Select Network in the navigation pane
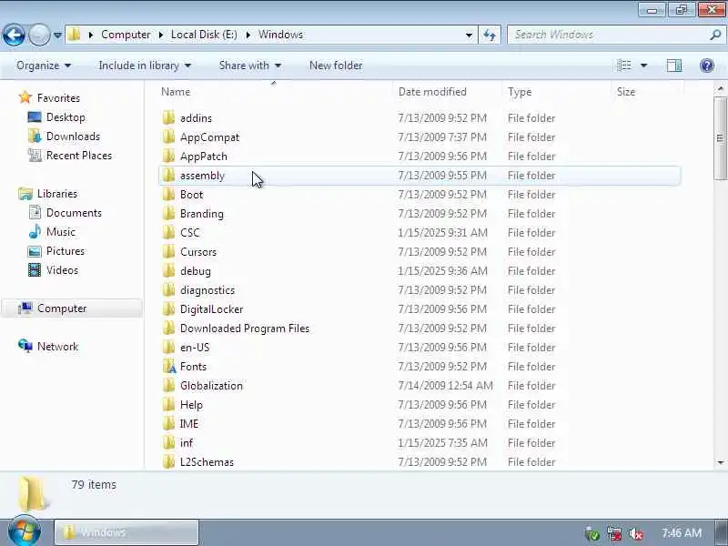The width and height of the screenshot is (728, 546). coord(57,347)
